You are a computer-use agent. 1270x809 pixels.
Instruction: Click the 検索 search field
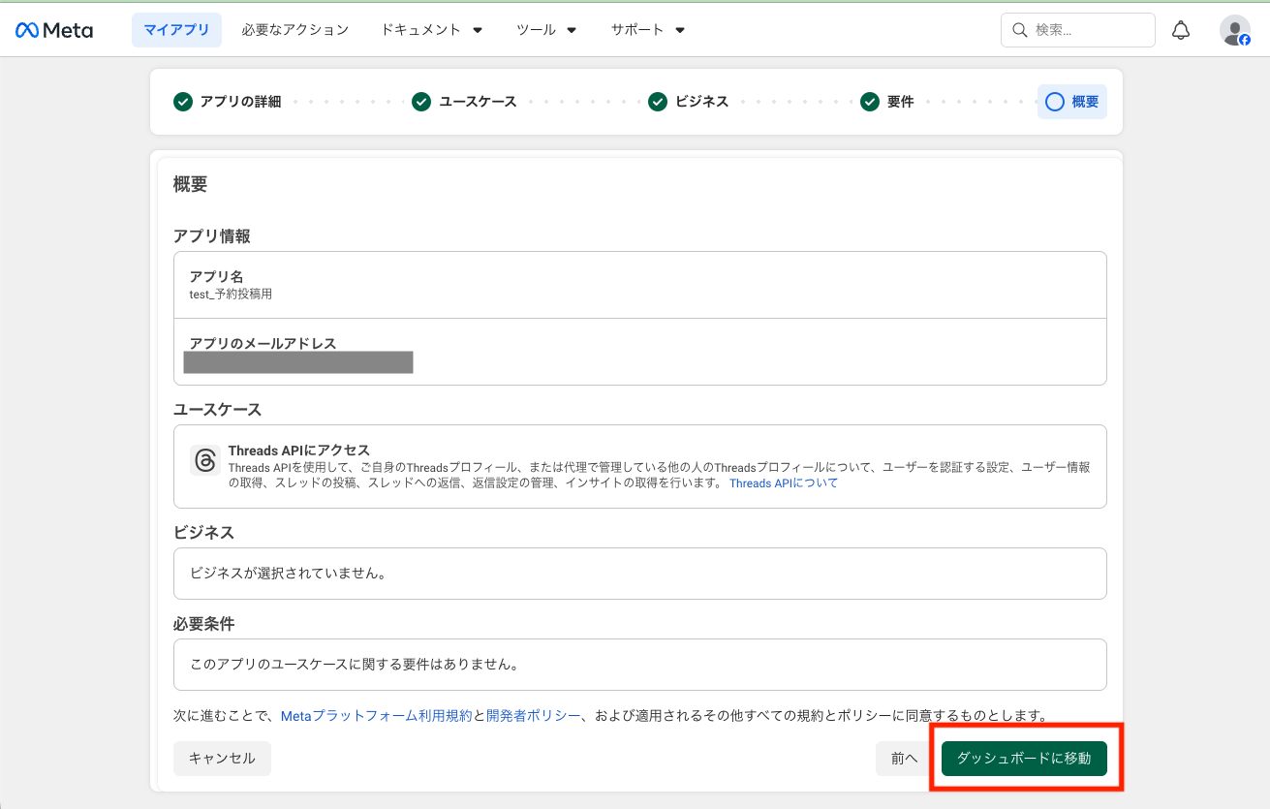click(x=1077, y=30)
